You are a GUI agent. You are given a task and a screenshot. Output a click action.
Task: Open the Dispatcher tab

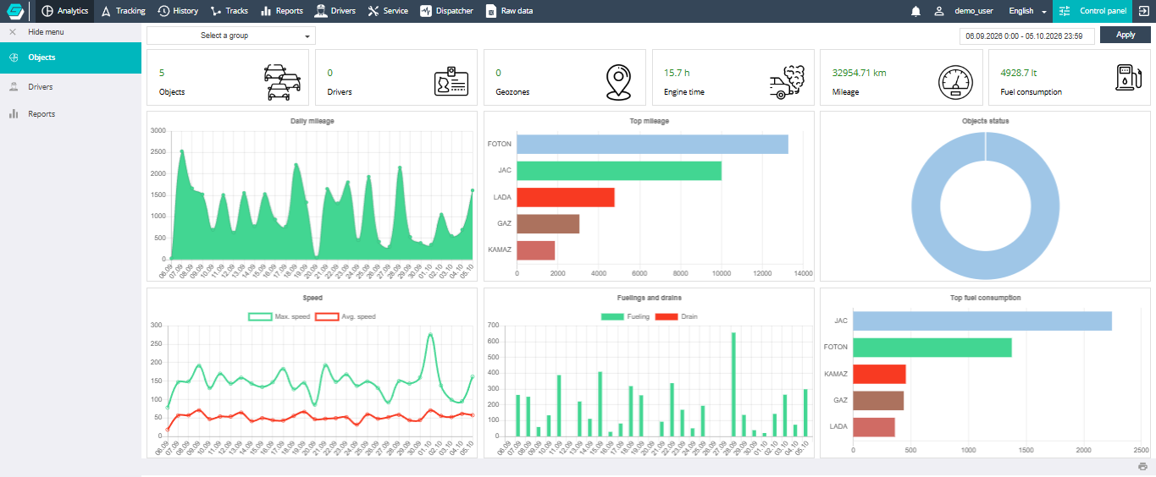pos(447,11)
